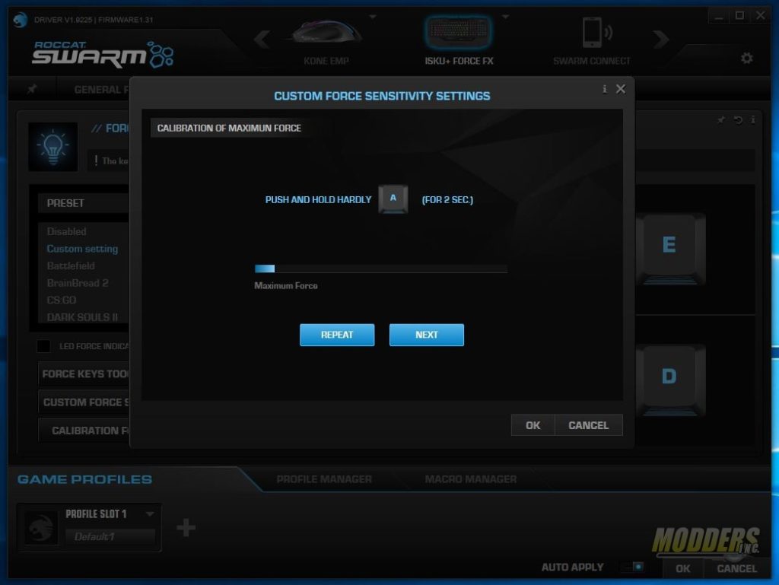Open the Profile Manager tab

pyautogui.click(x=324, y=479)
